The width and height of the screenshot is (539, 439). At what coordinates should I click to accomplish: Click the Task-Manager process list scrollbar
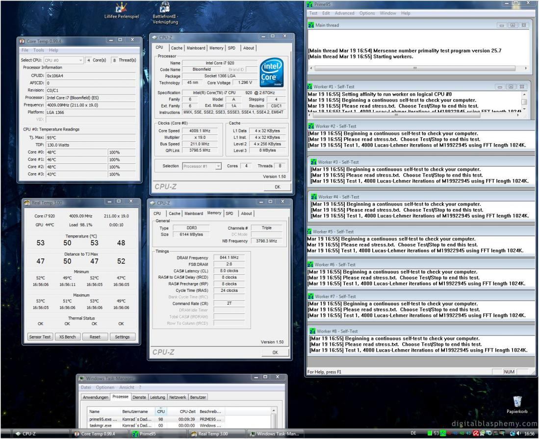(274, 418)
